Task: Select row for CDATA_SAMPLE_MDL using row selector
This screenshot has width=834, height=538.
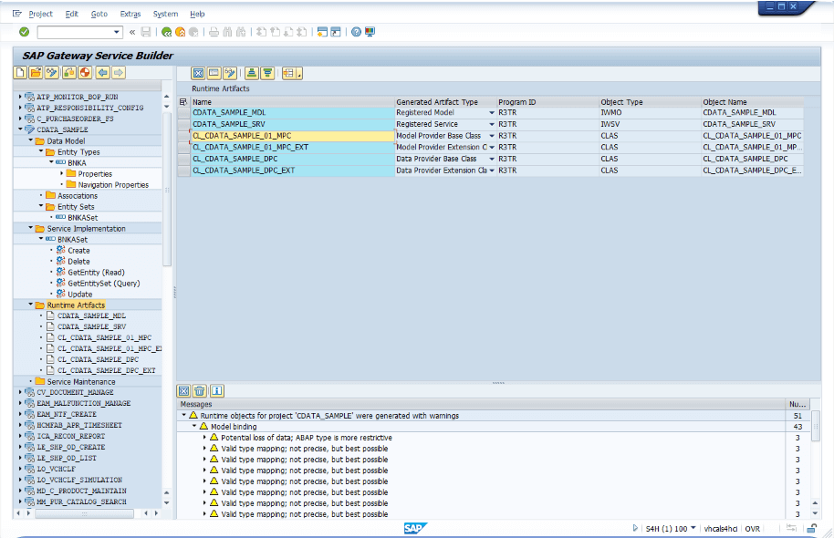Action: 183,113
